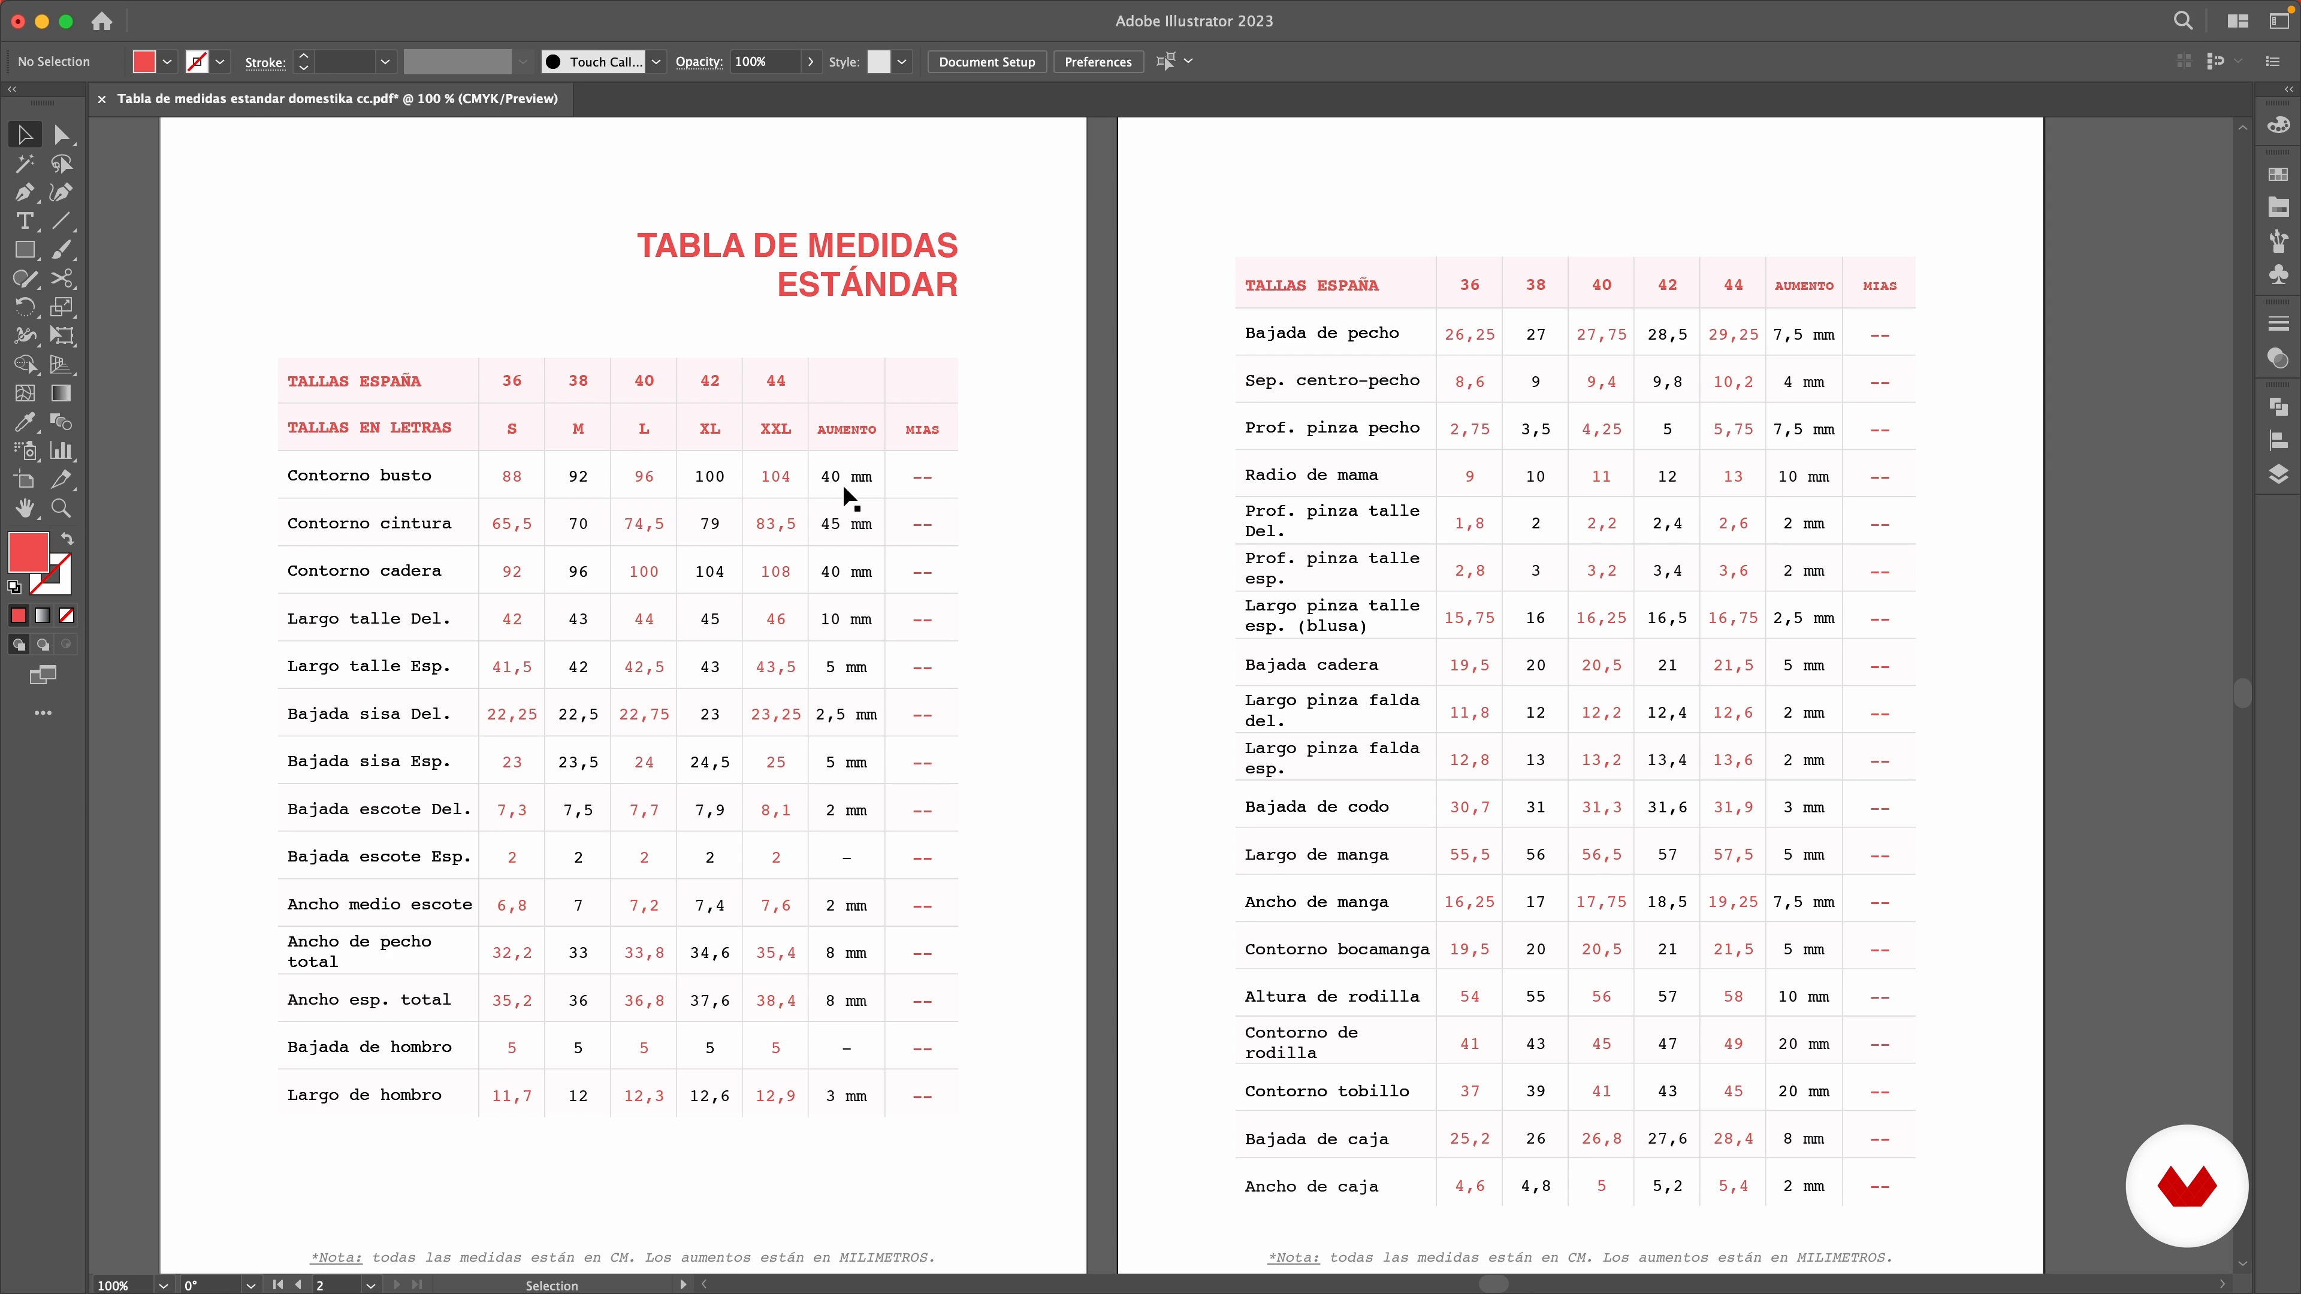The width and height of the screenshot is (2301, 1294).
Task: Open the Edit Toolbar three dots
Action: [43, 713]
